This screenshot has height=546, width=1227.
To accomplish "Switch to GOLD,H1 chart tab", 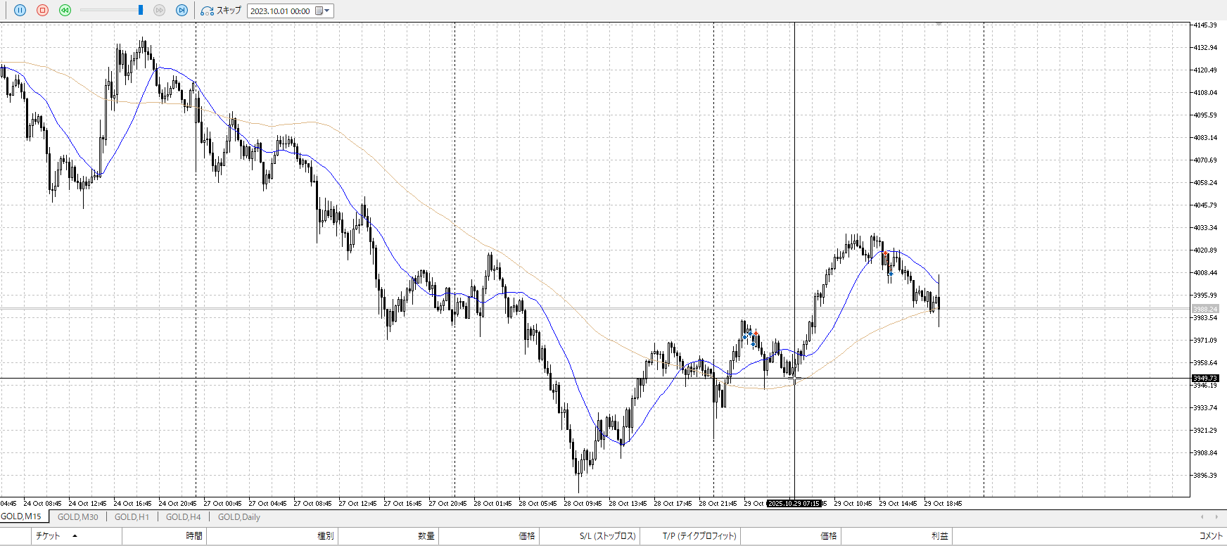I will tap(132, 517).
